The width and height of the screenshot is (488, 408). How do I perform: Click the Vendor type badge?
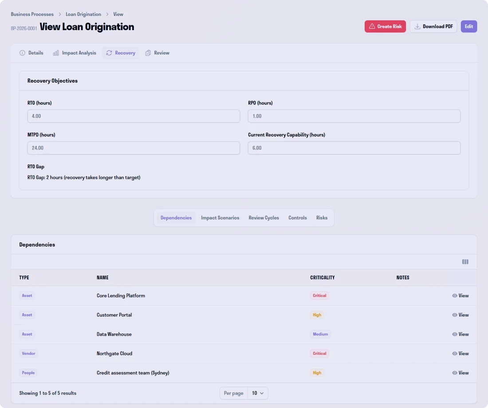coord(29,353)
